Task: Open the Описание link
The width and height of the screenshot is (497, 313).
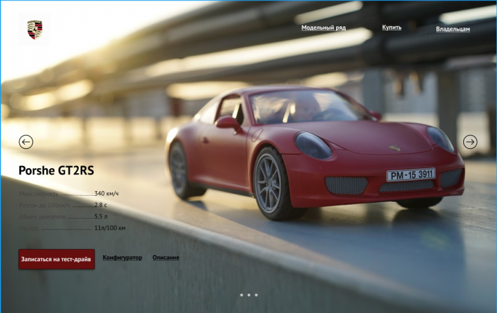Action: [166, 258]
